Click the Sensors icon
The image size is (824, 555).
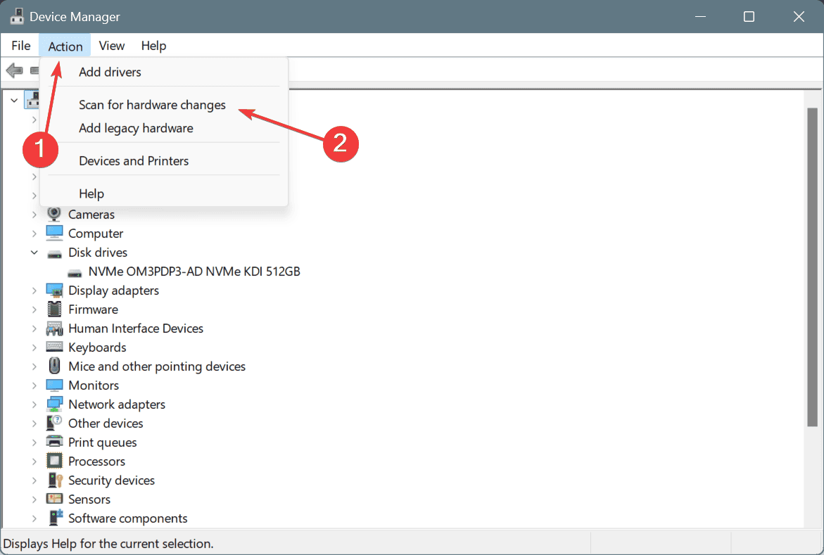point(54,499)
